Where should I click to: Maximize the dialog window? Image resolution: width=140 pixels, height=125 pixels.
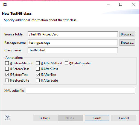[121, 4]
